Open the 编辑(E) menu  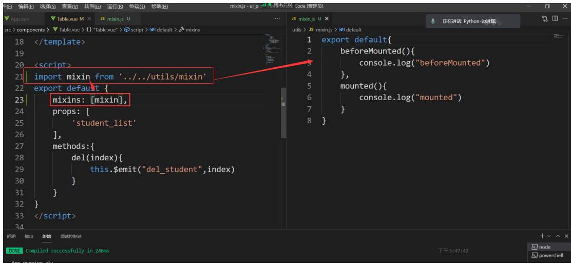(26, 7)
